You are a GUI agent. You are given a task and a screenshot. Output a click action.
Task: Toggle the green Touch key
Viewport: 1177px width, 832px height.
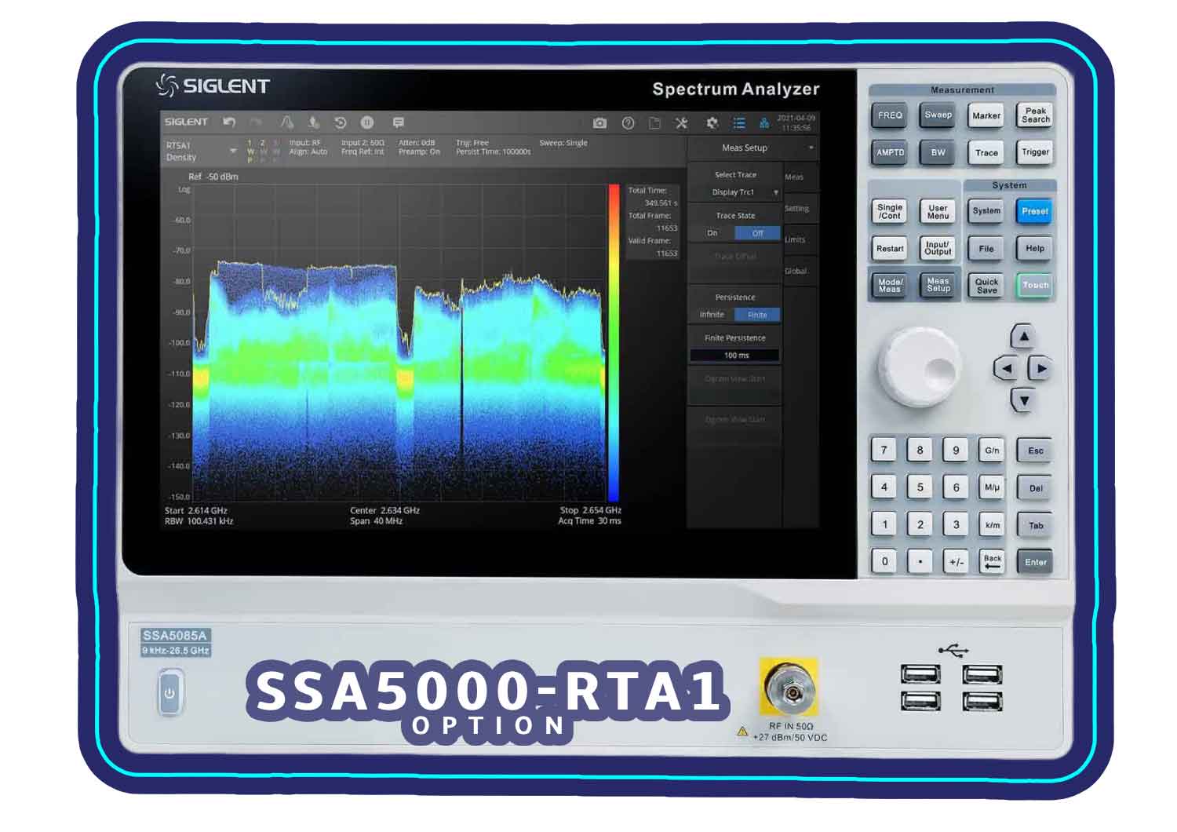[1035, 286]
